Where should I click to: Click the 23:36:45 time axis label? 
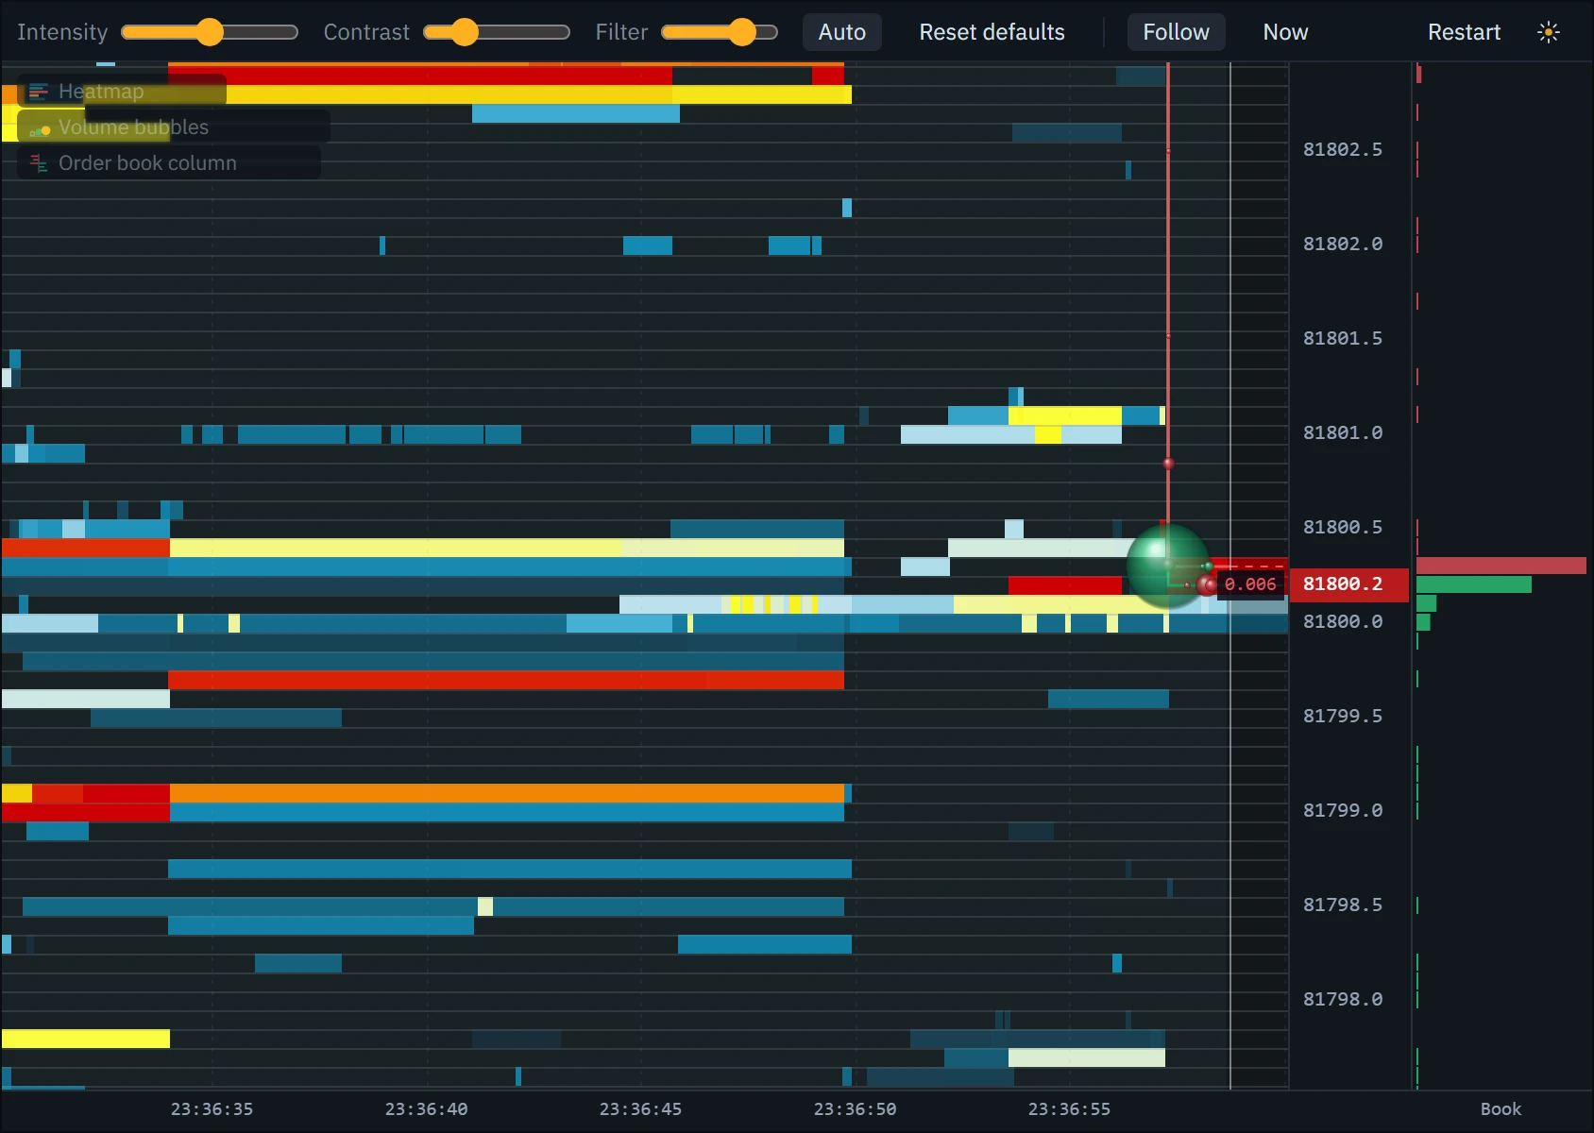(x=640, y=1109)
